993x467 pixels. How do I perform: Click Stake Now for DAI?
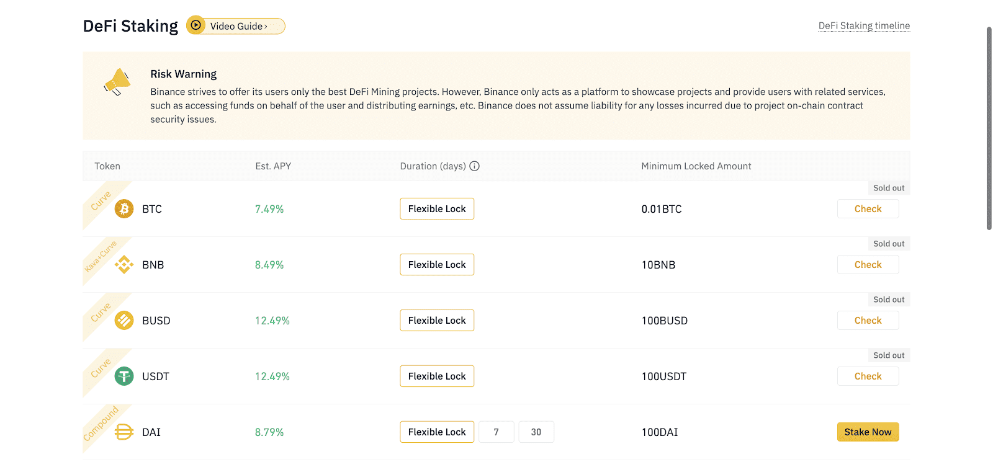click(x=868, y=432)
